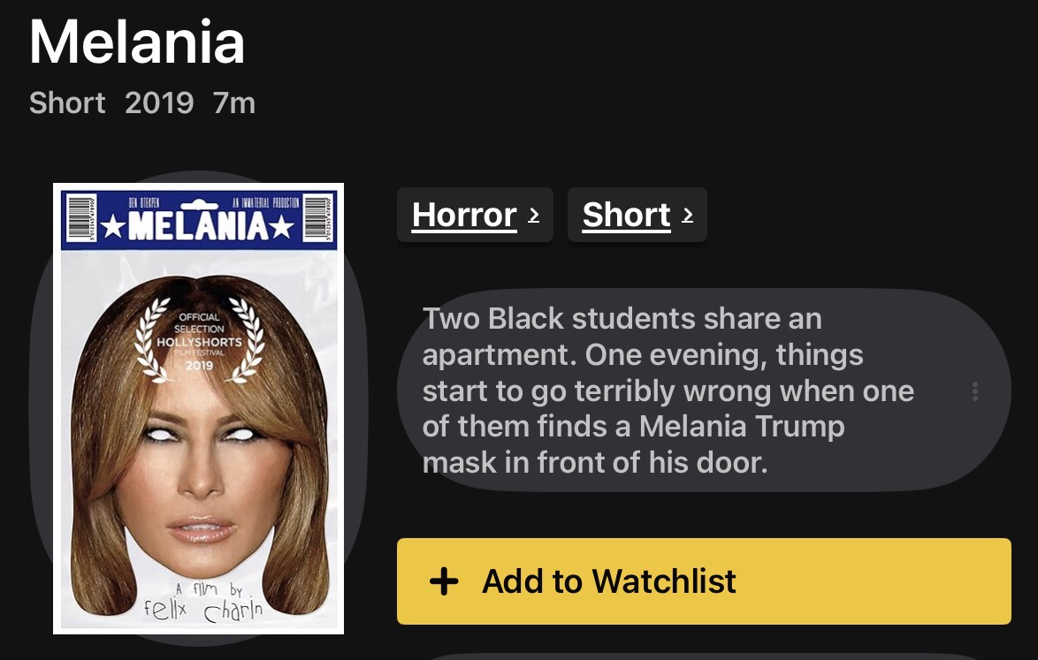Click the 7m runtime label
Viewport: 1038px width, 660px height.
click(234, 103)
